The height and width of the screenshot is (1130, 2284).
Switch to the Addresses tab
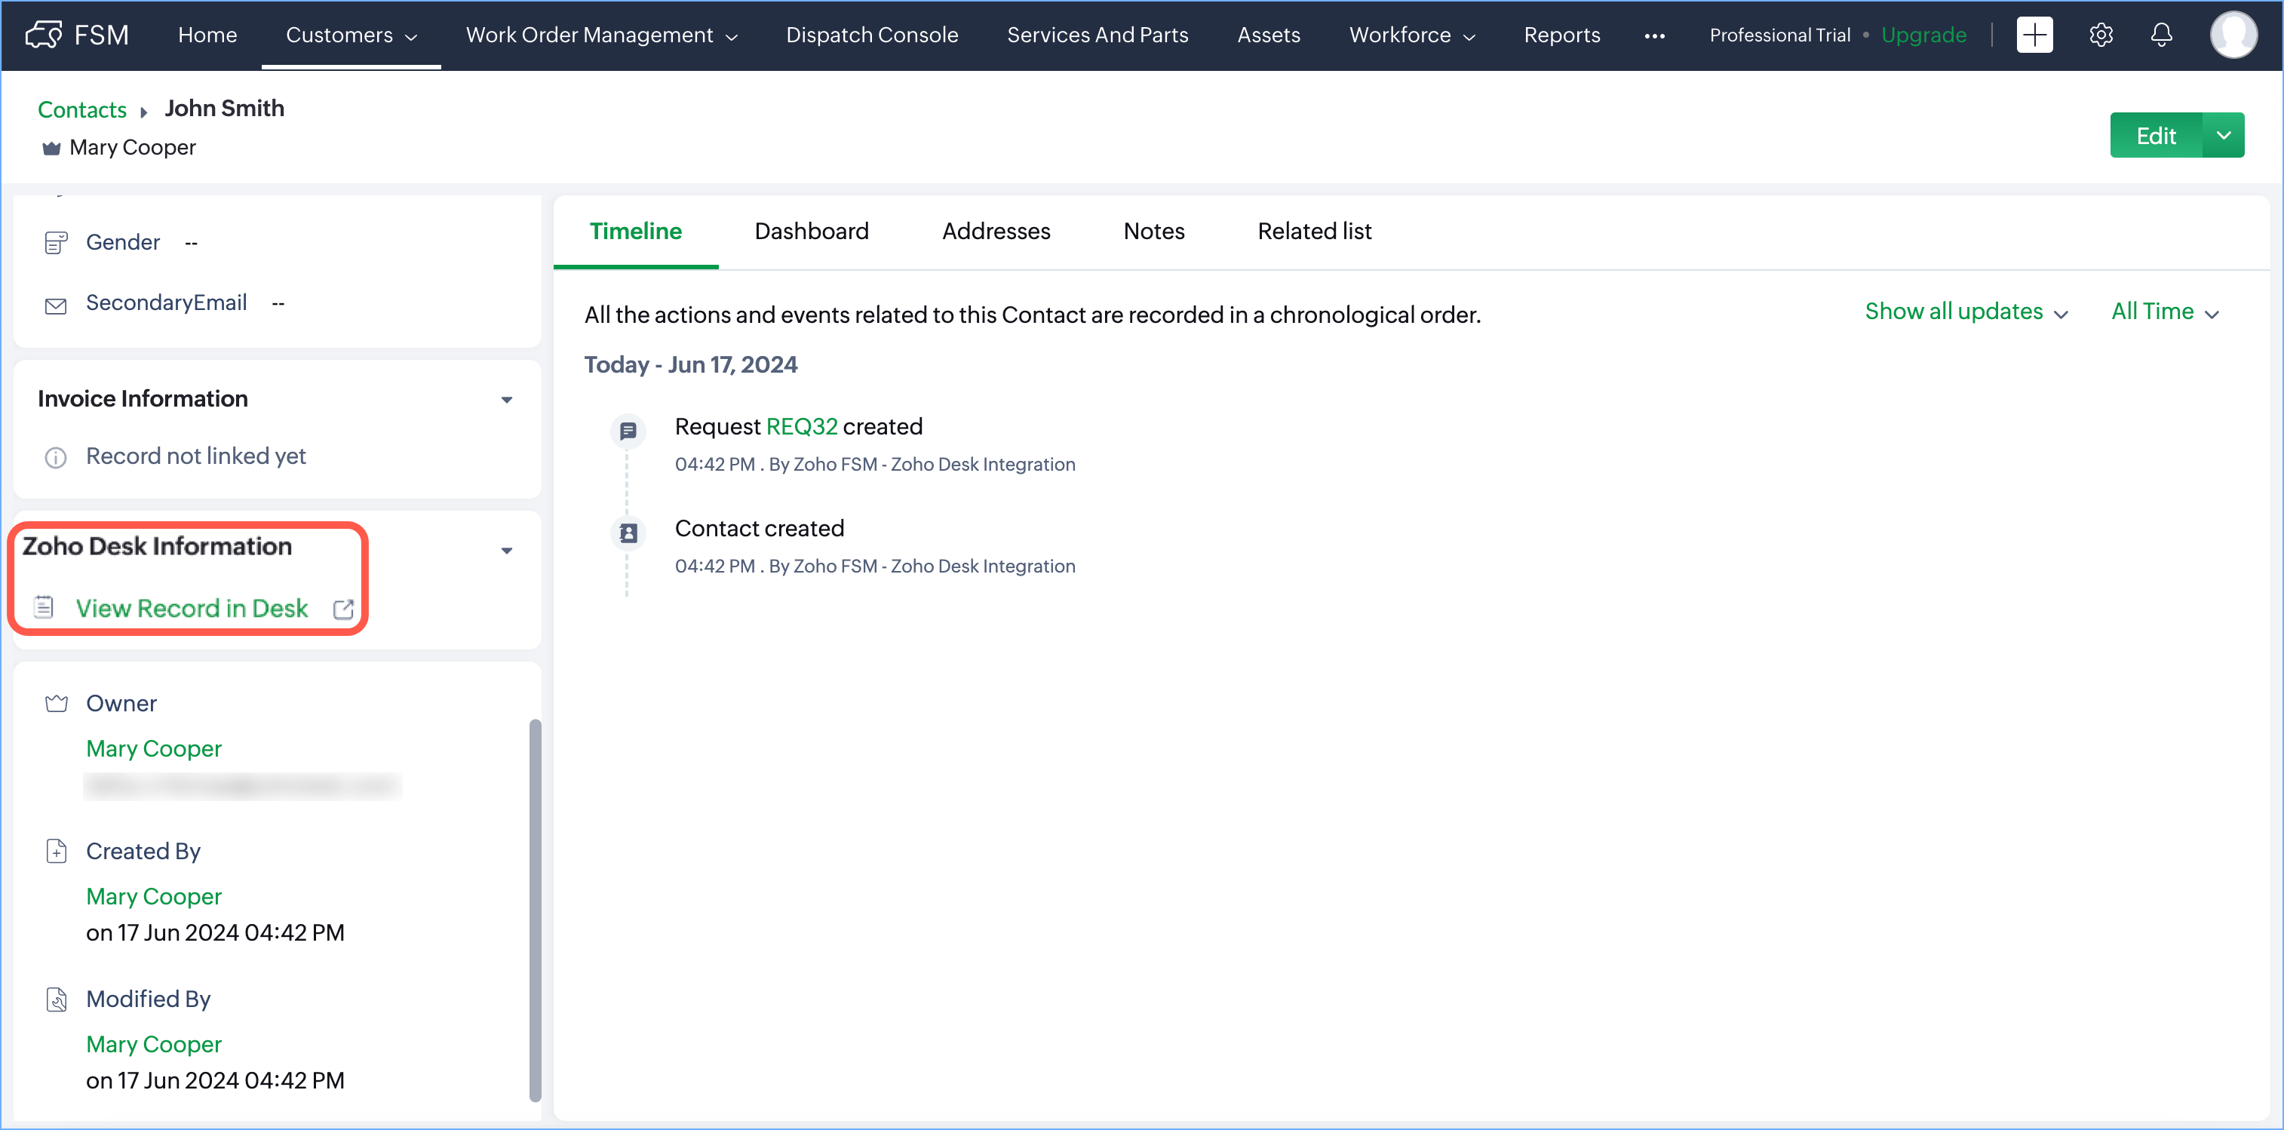pos(995,232)
